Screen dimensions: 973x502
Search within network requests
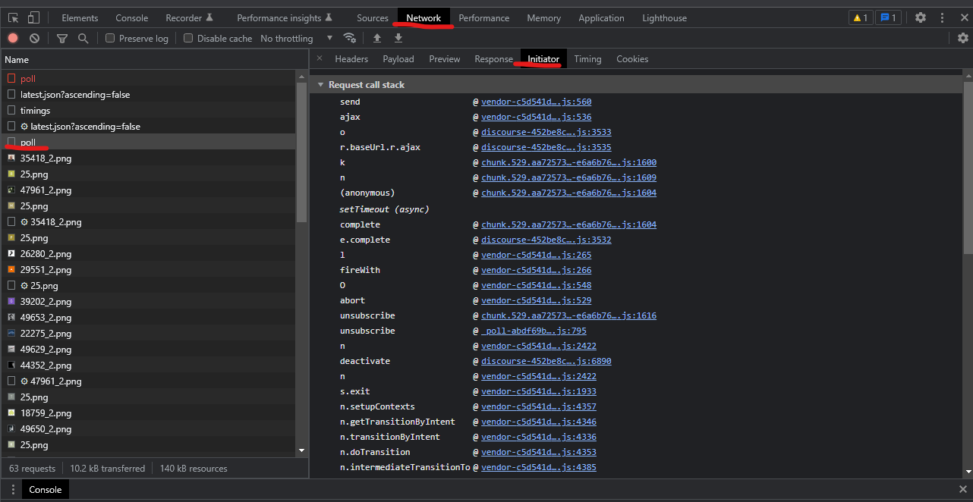pyautogui.click(x=82, y=37)
